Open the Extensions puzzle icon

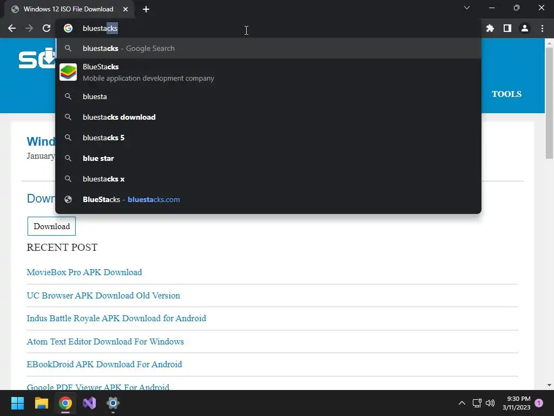coord(490,28)
